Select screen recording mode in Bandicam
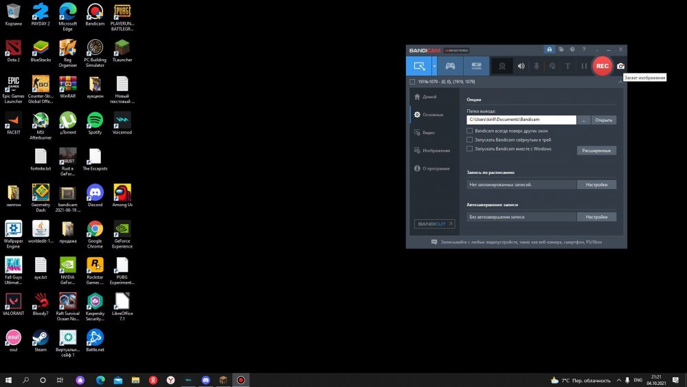687x387 pixels. [419, 66]
